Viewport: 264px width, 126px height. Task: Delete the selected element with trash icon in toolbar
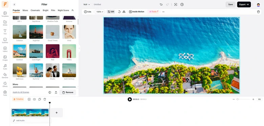pyautogui.click(x=258, y=12)
